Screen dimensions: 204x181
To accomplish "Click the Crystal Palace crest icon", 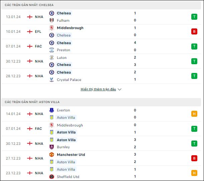I will pyautogui.click(x=52, y=80).
